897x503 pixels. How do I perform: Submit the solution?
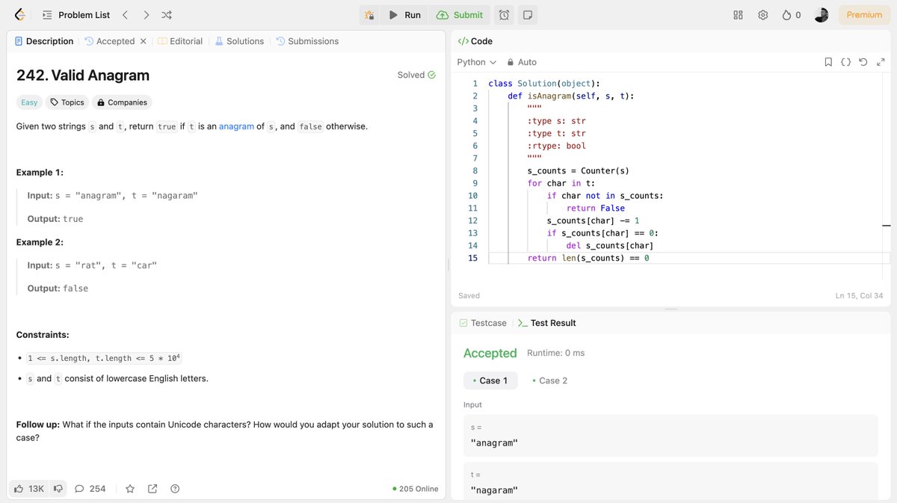pos(460,15)
